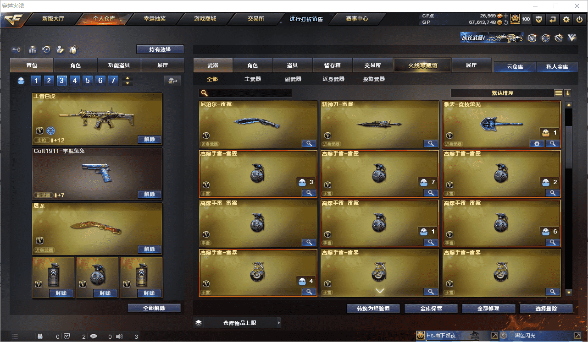Click the return arrow icon
Screen dimensions: 588x342
(553, 19)
